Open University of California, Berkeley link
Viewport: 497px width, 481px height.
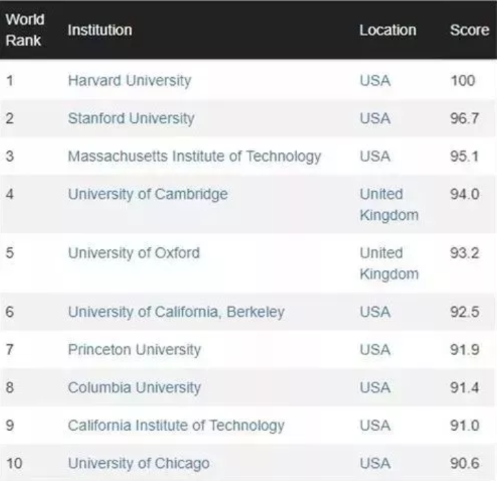[176, 312]
